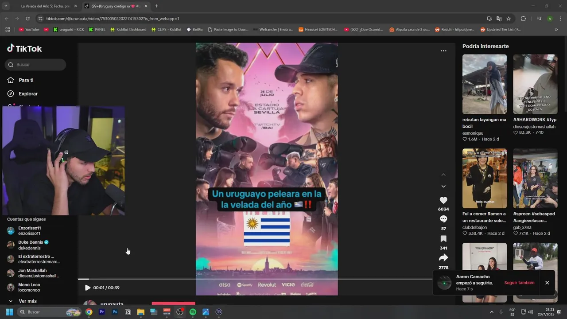
Task: Close the La Velada del Año tab
Action: (x=75, y=6)
